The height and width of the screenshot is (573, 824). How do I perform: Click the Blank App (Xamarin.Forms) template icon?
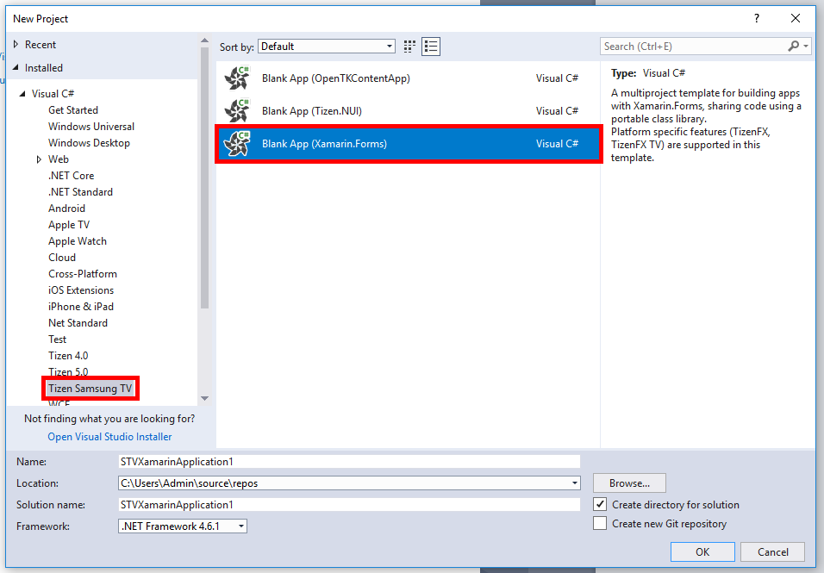[238, 145]
